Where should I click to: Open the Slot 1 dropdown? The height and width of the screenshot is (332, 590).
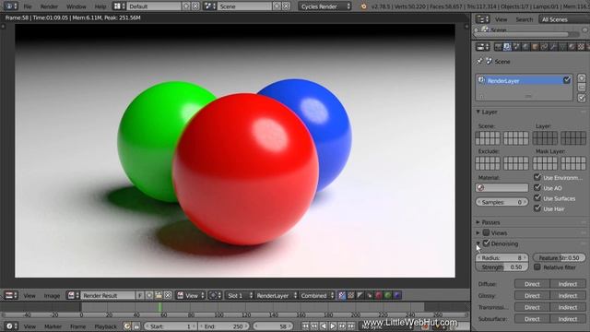pos(240,295)
